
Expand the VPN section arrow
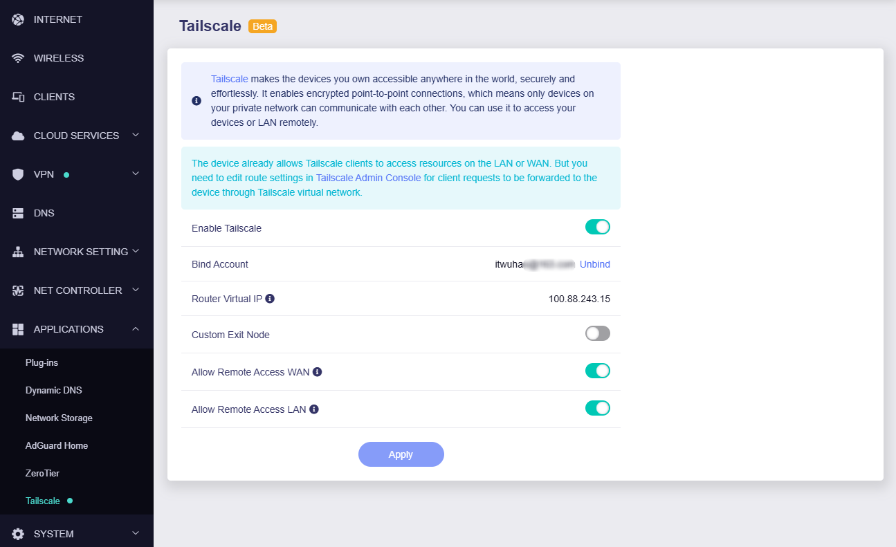coord(136,174)
